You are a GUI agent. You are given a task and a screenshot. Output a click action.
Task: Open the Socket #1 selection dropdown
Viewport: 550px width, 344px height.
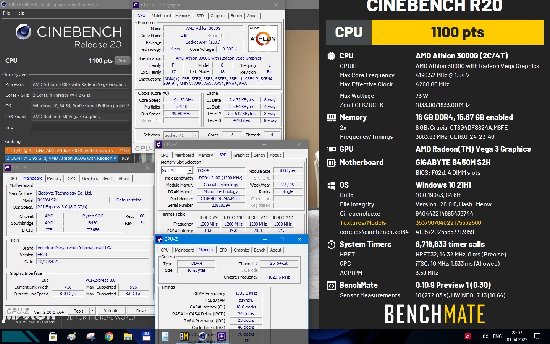(196, 135)
